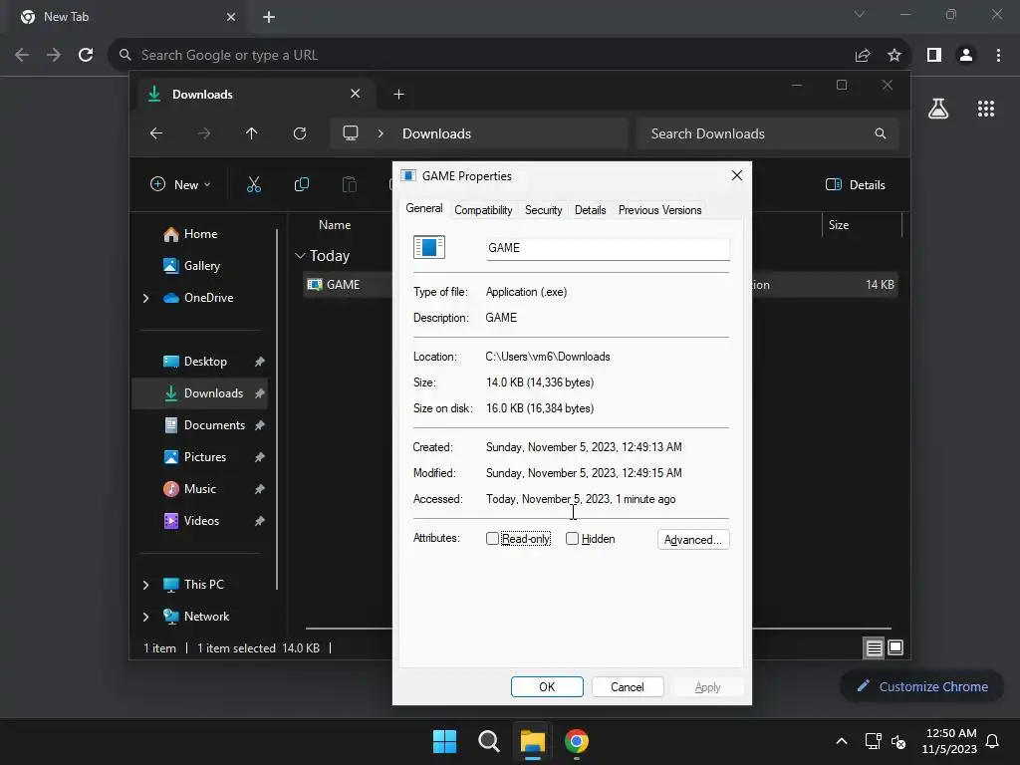Open taskbar Search
This screenshot has width=1020, height=765.
click(488, 741)
